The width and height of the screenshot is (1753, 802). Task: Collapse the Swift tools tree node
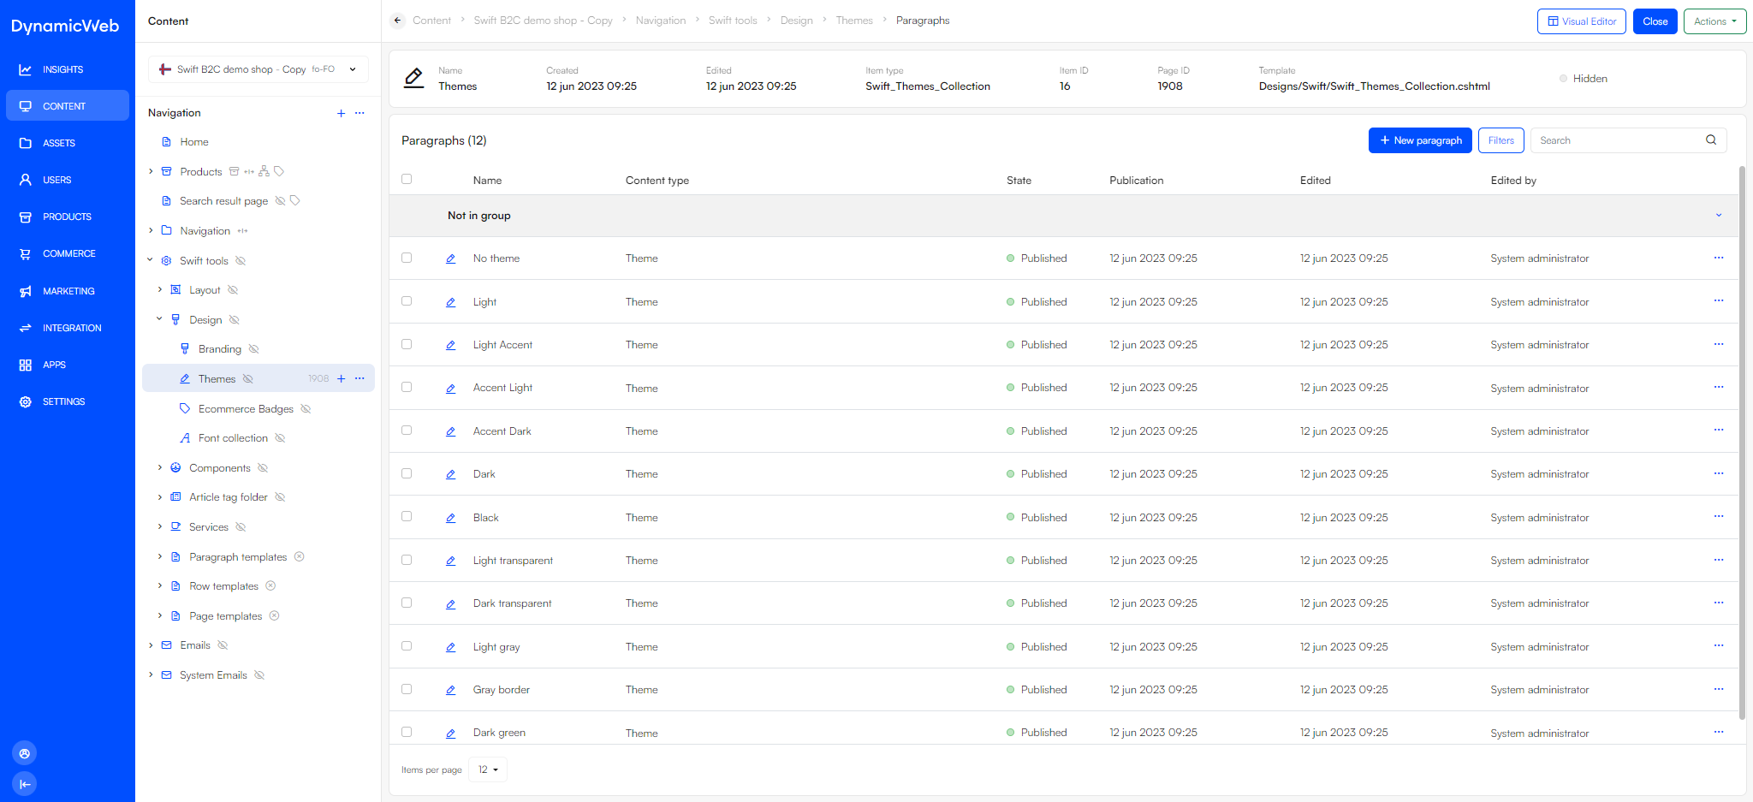click(151, 260)
